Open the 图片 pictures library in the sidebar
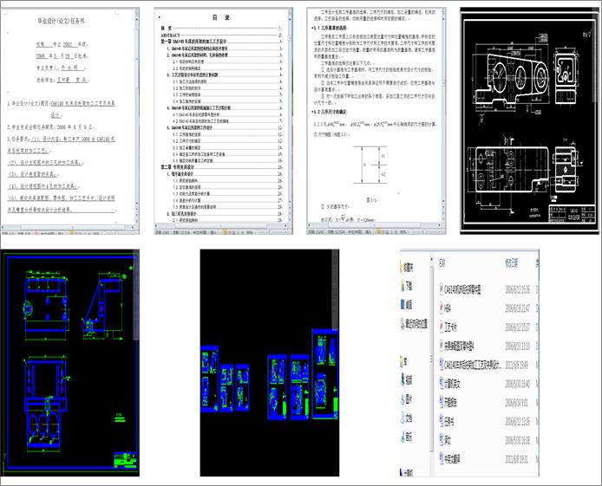602x486 pixels. pos(407,399)
